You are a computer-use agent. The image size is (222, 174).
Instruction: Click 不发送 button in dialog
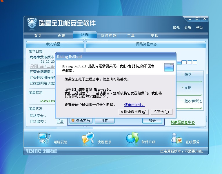161,112
